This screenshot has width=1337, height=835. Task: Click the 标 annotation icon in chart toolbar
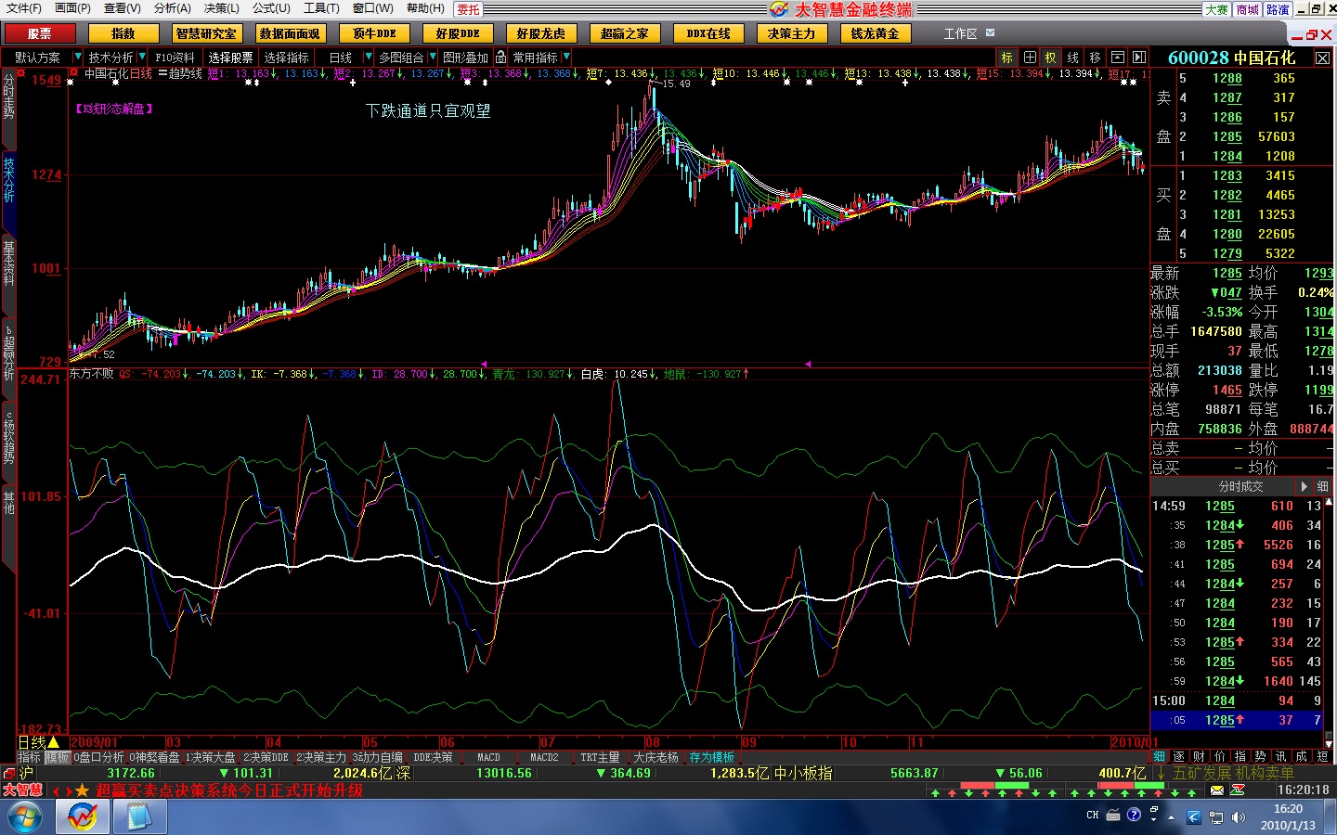point(1007,58)
